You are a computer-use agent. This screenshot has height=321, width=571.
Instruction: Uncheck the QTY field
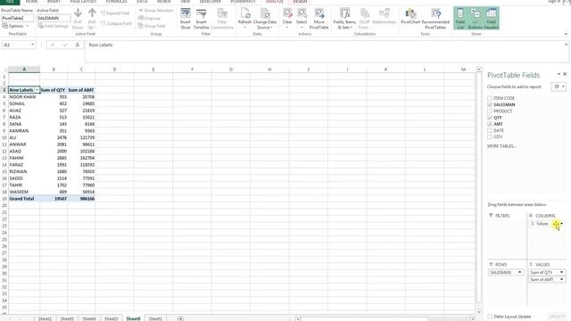(490, 118)
